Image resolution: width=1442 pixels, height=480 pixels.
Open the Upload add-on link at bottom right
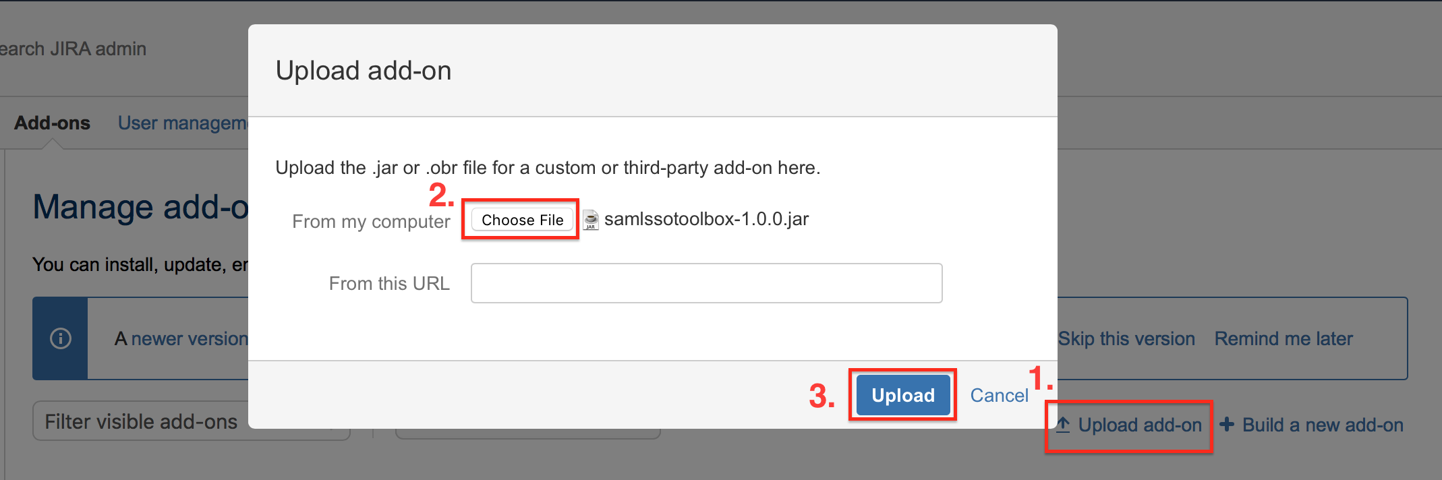(x=1141, y=425)
